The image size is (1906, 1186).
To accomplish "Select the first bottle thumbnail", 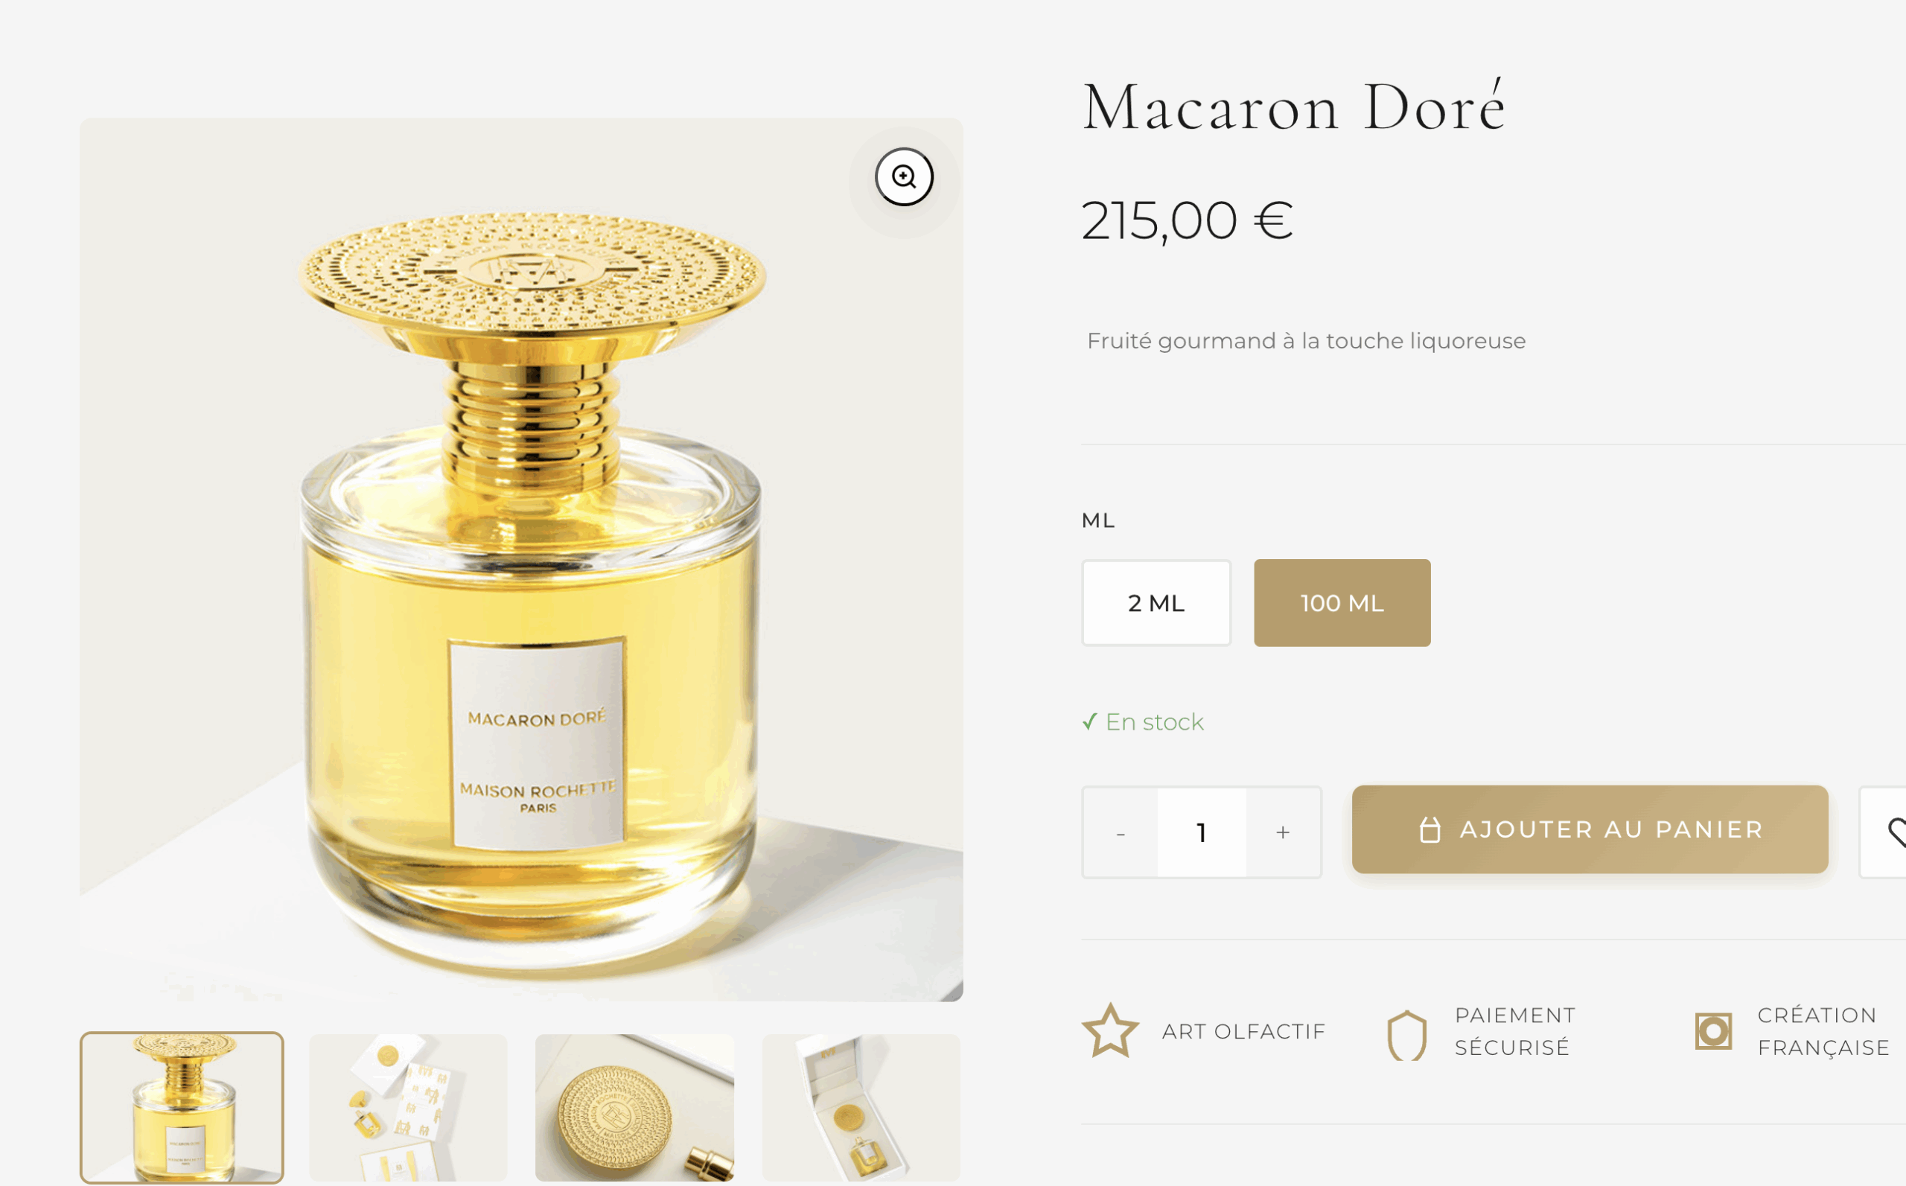I will pos(182,1107).
